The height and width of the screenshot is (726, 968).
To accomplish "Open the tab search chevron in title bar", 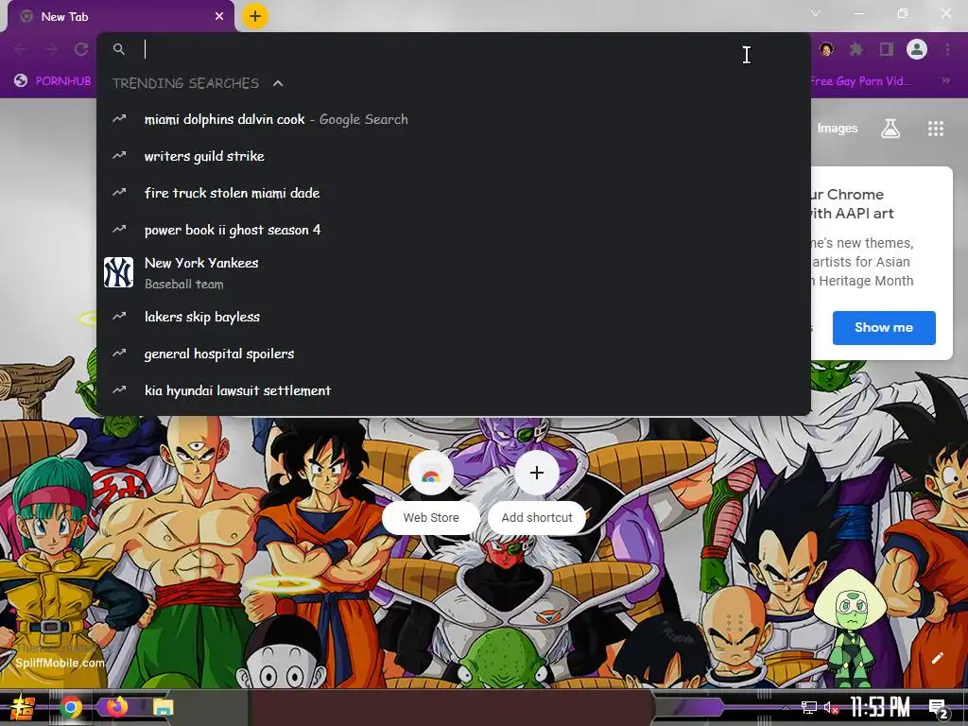I will (816, 13).
